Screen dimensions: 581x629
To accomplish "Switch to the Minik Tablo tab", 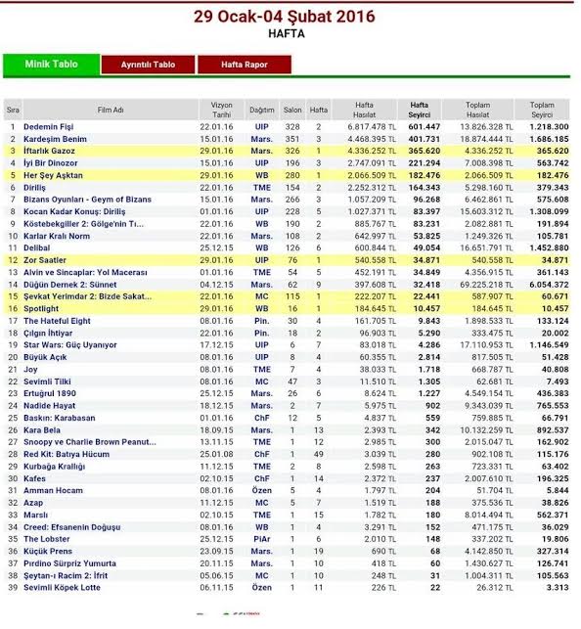I will [51, 65].
